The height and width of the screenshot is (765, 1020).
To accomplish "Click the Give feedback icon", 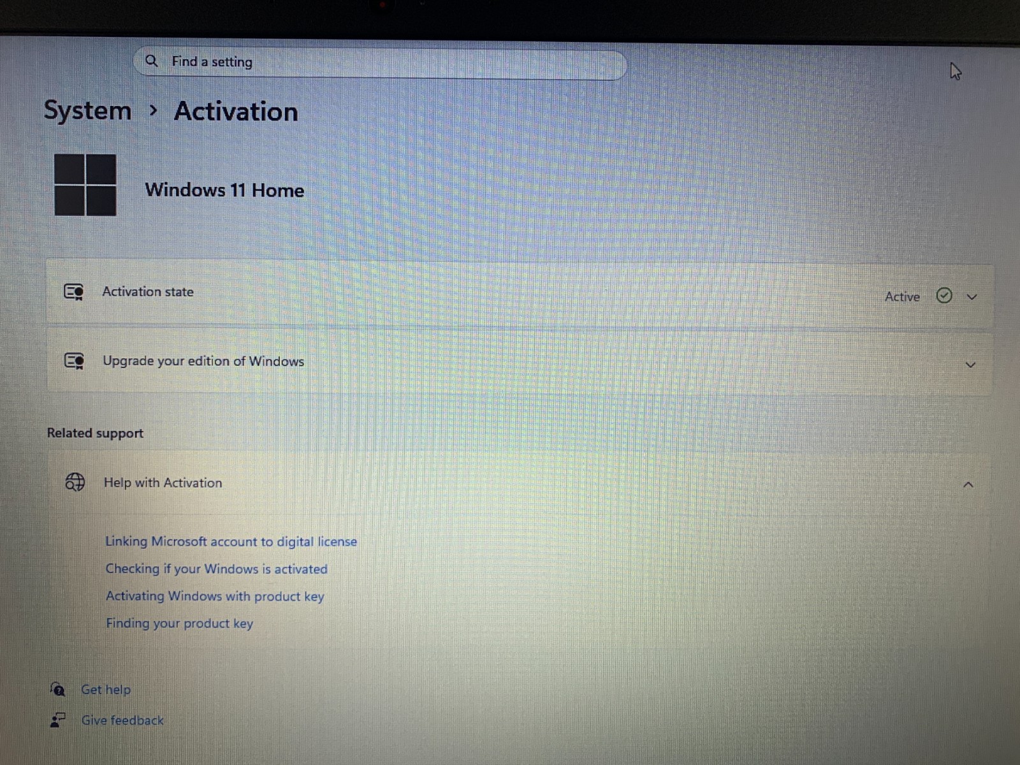I will point(57,720).
